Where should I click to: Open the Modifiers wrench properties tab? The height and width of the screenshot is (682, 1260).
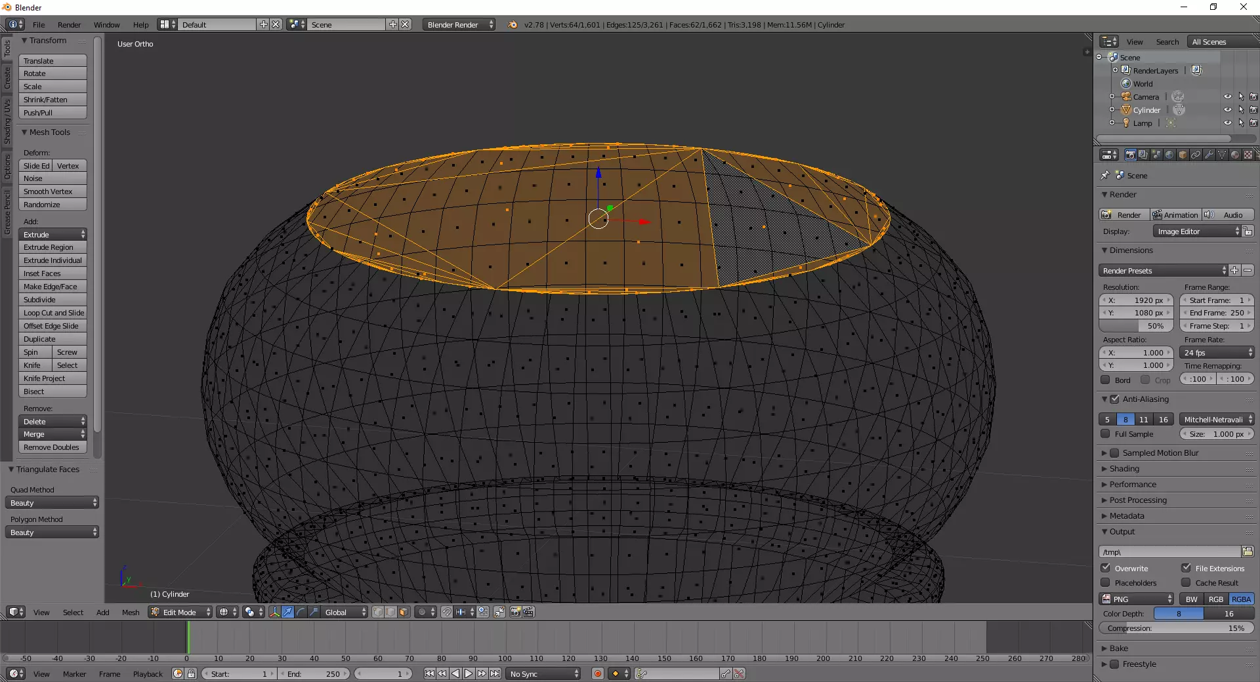(1209, 155)
